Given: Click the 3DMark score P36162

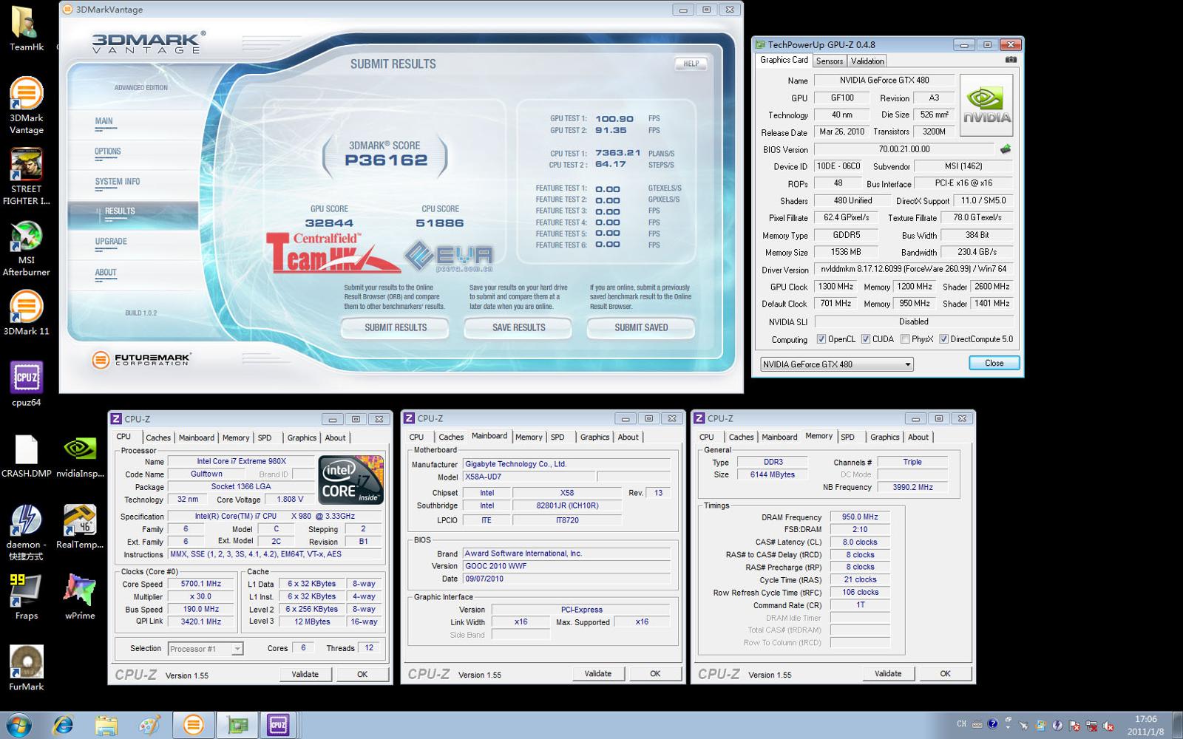Looking at the screenshot, I should click(386, 160).
